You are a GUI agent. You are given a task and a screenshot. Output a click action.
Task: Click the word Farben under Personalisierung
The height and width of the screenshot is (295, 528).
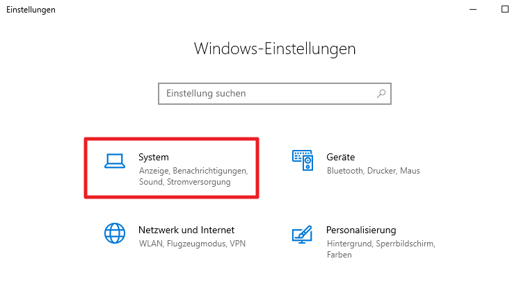pyautogui.click(x=339, y=255)
